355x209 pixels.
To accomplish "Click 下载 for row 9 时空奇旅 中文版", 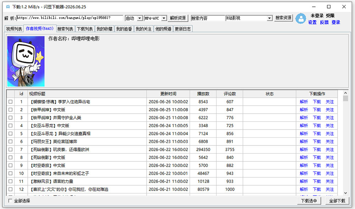I will coord(317,165).
